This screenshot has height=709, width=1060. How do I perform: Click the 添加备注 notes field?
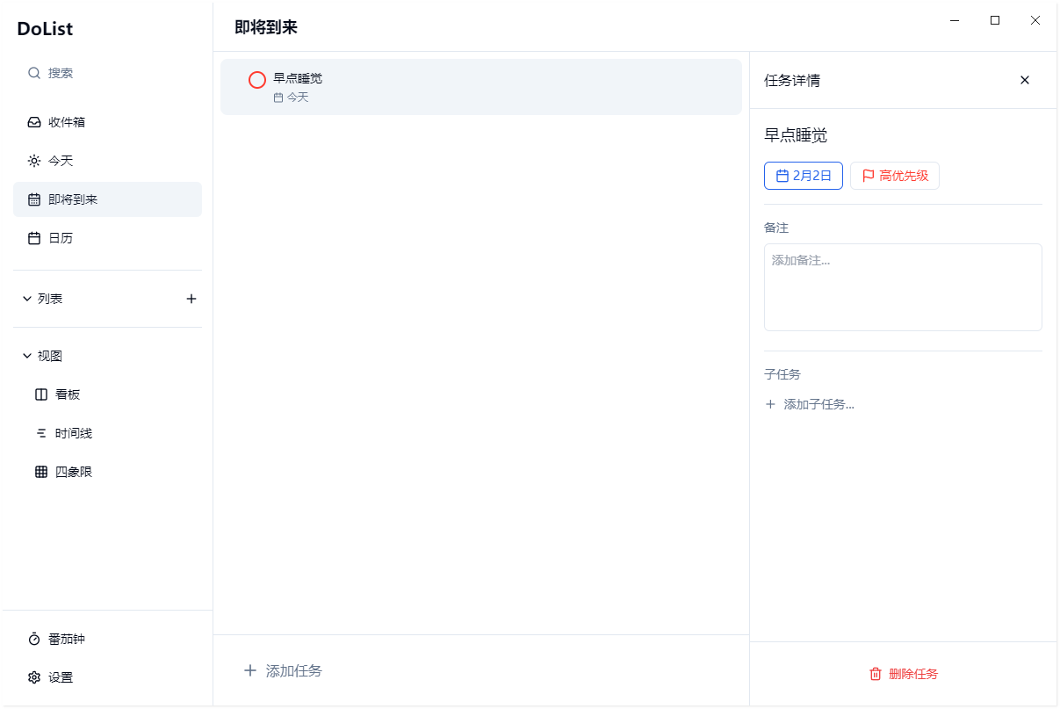click(x=903, y=286)
